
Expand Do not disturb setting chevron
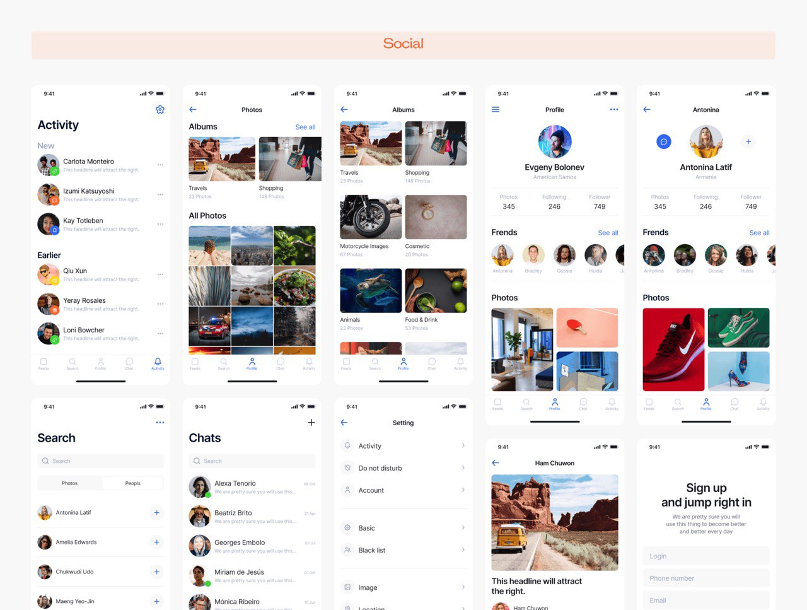pyautogui.click(x=463, y=467)
